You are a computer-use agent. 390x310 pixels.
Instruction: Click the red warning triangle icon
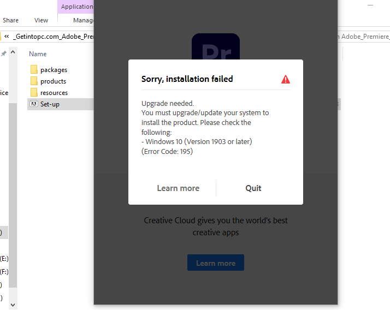point(286,79)
